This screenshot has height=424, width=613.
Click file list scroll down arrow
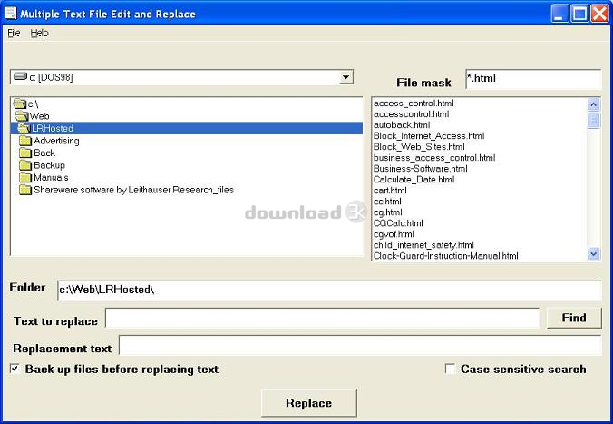tap(593, 254)
